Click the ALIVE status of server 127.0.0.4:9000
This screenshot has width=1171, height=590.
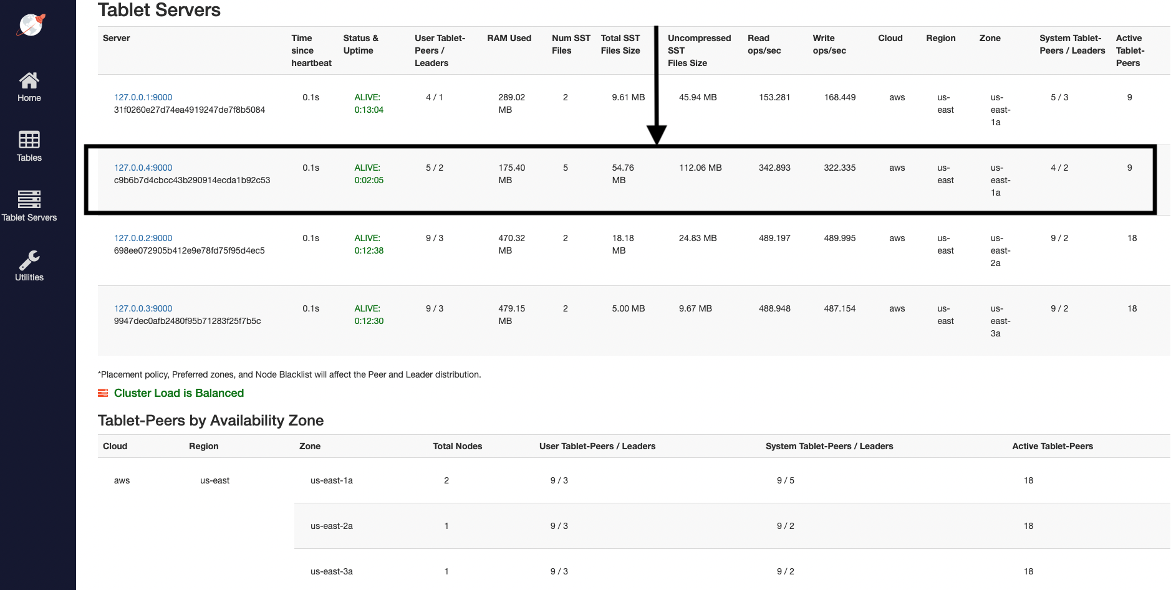pos(369,174)
